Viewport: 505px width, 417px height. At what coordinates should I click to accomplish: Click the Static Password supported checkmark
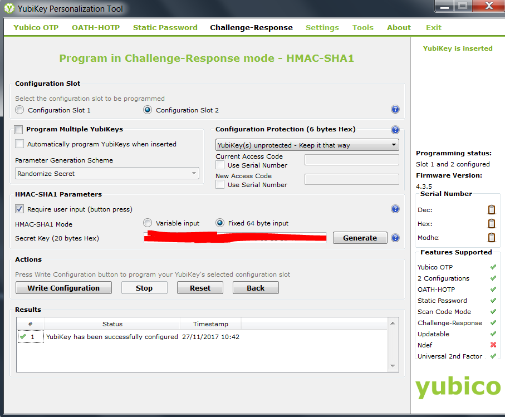(493, 301)
